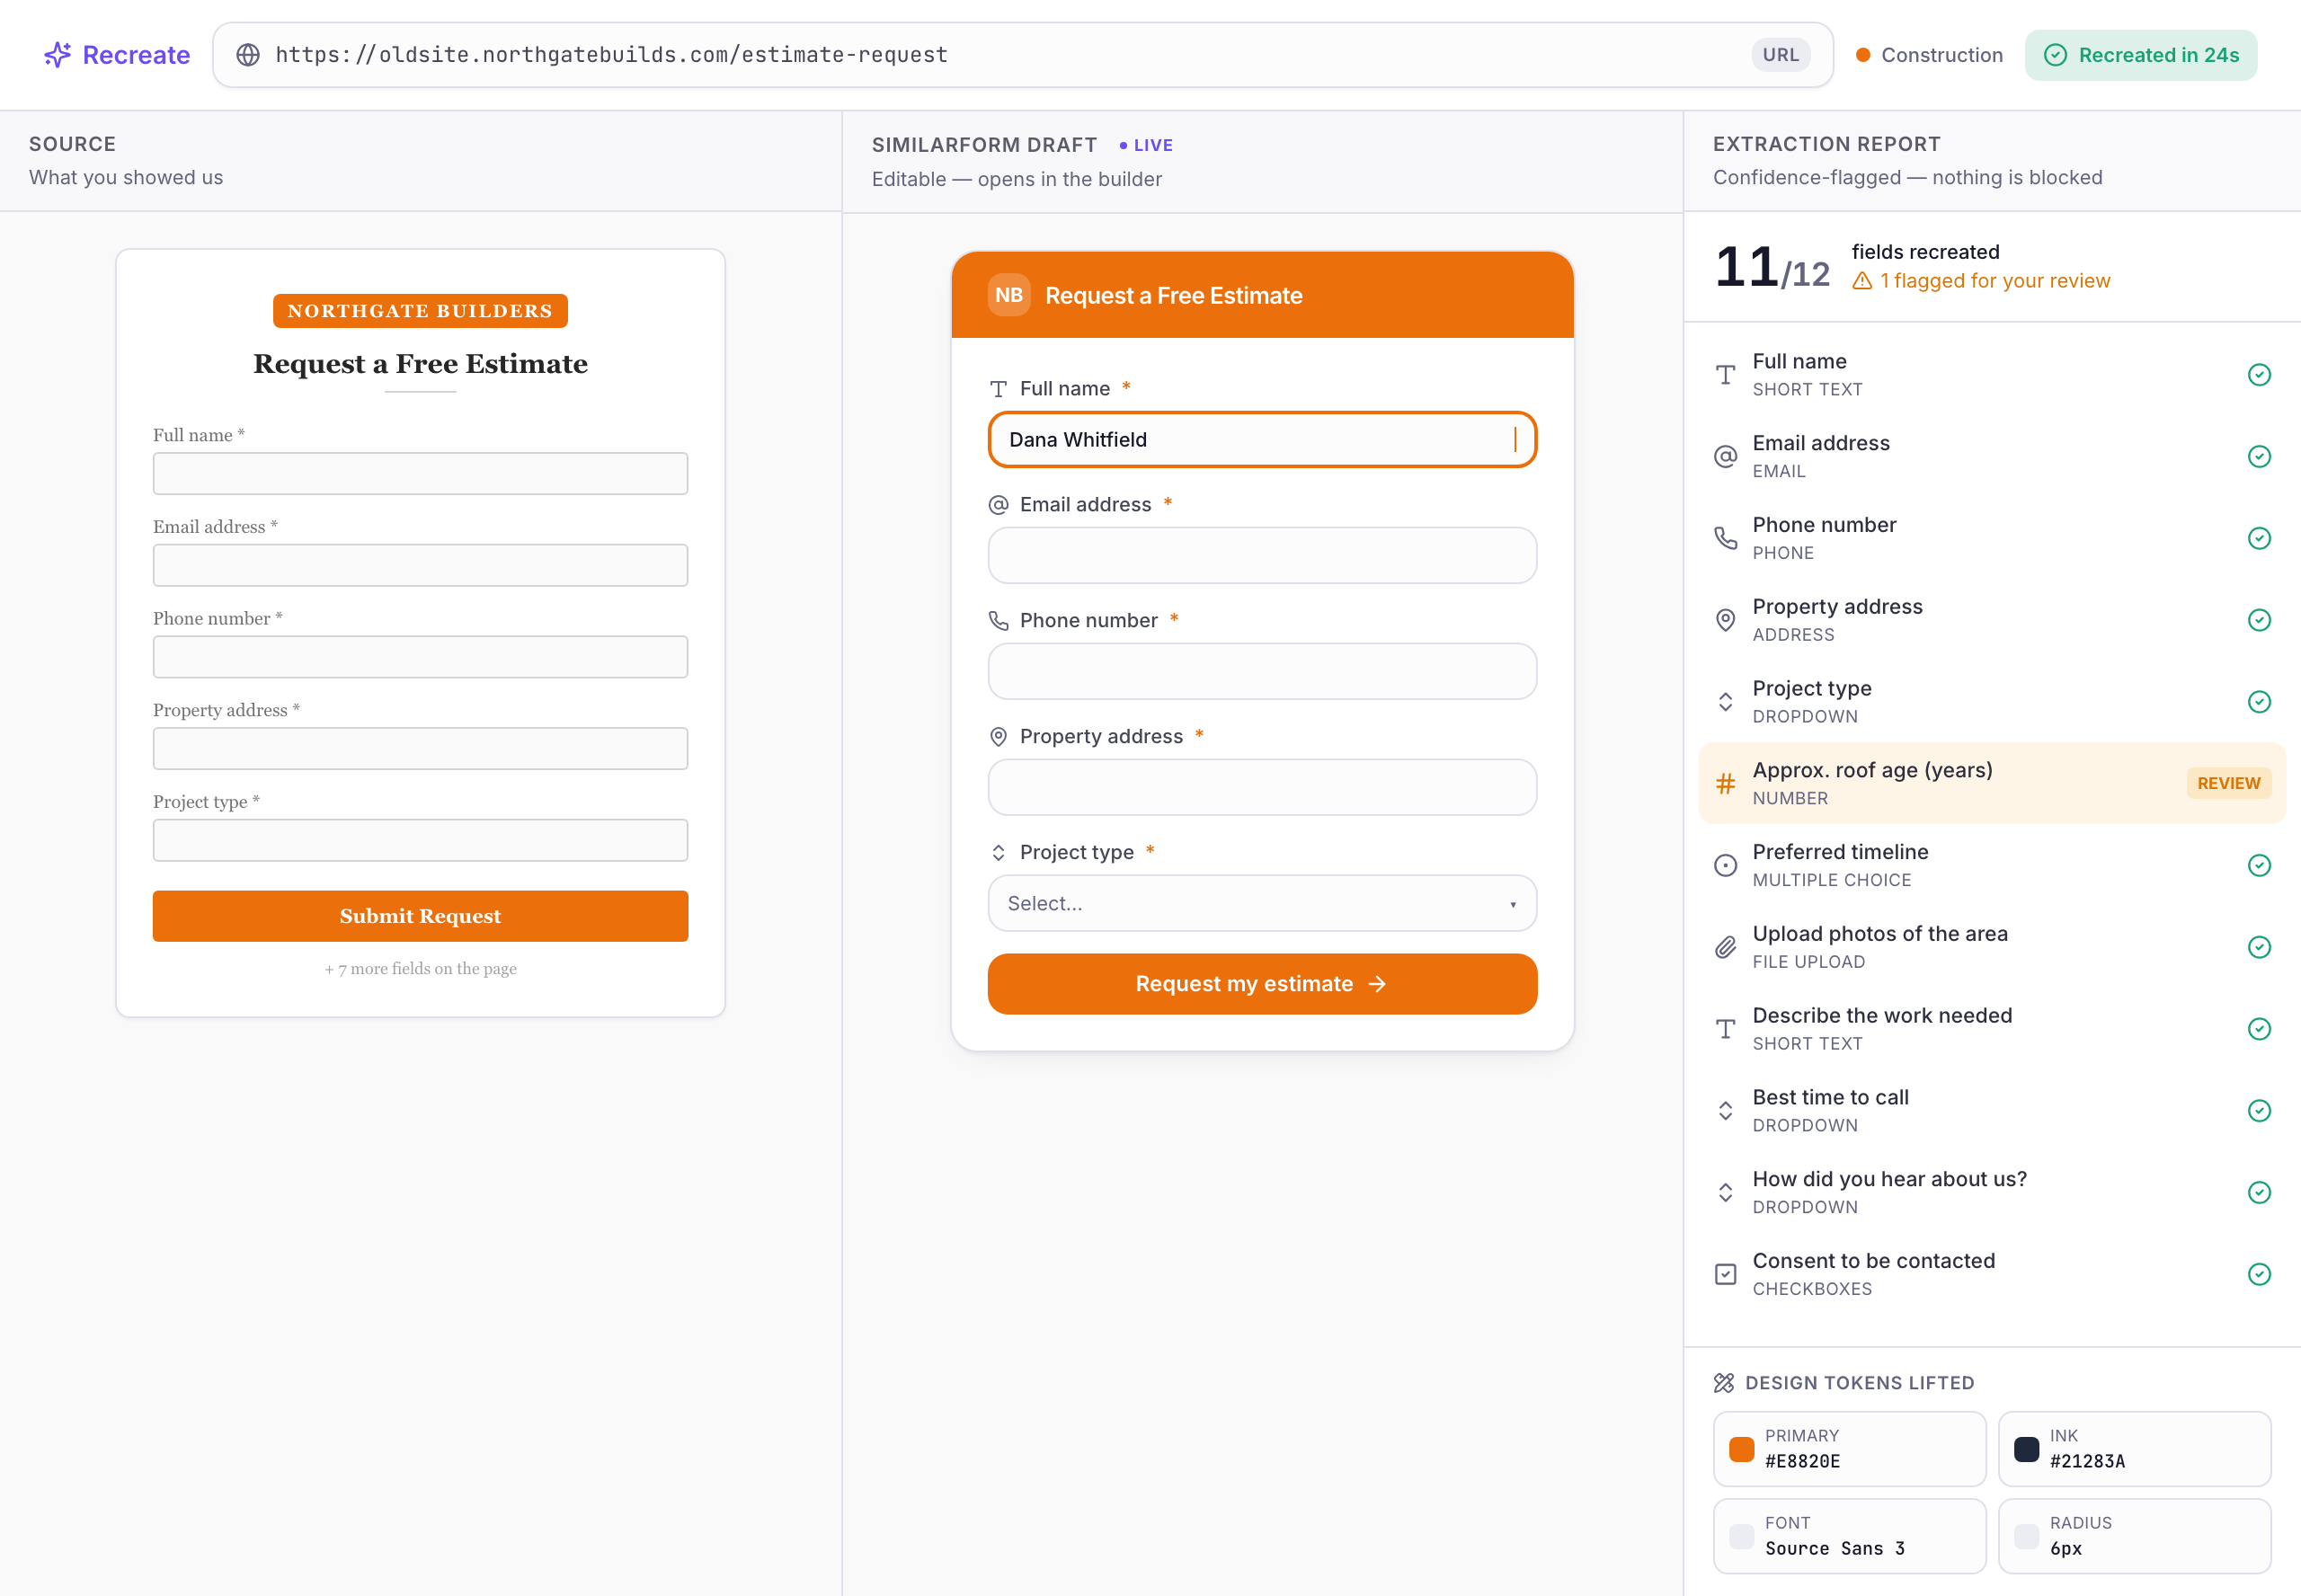Click the Construction category indicator
The height and width of the screenshot is (1596, 2301).
[1930, 55]
